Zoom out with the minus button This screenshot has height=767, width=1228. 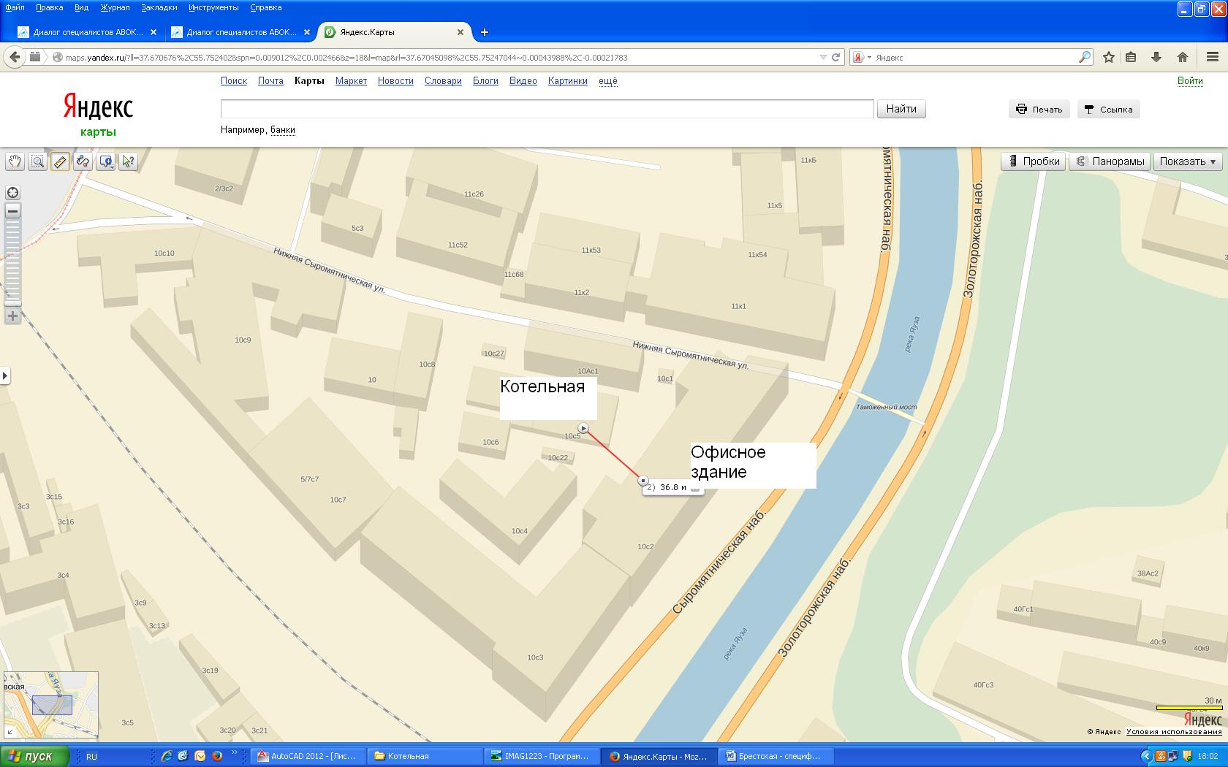coord(12,211)
